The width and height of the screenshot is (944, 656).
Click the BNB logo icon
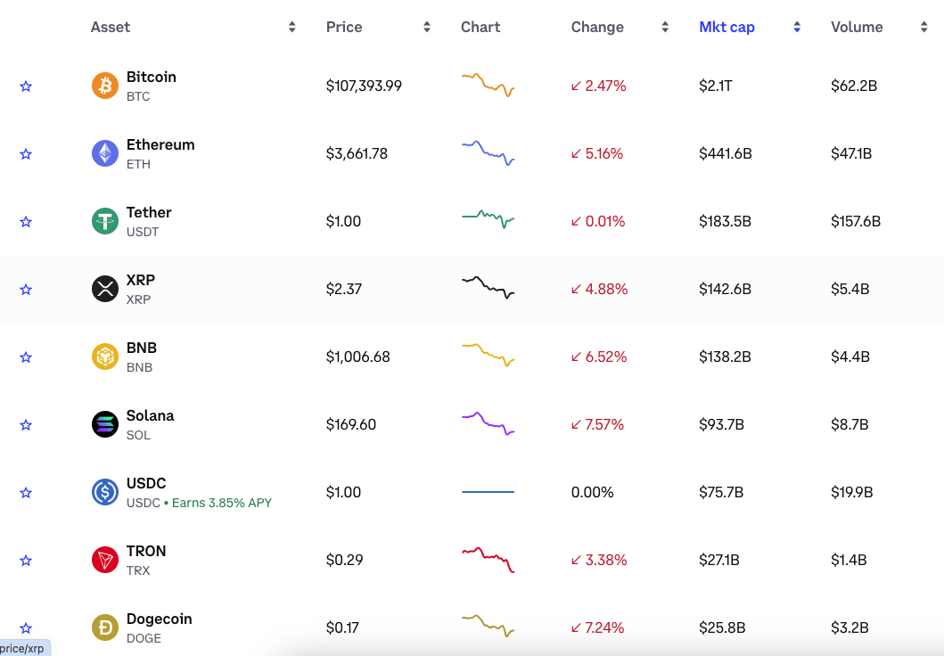tap(105, 357)
